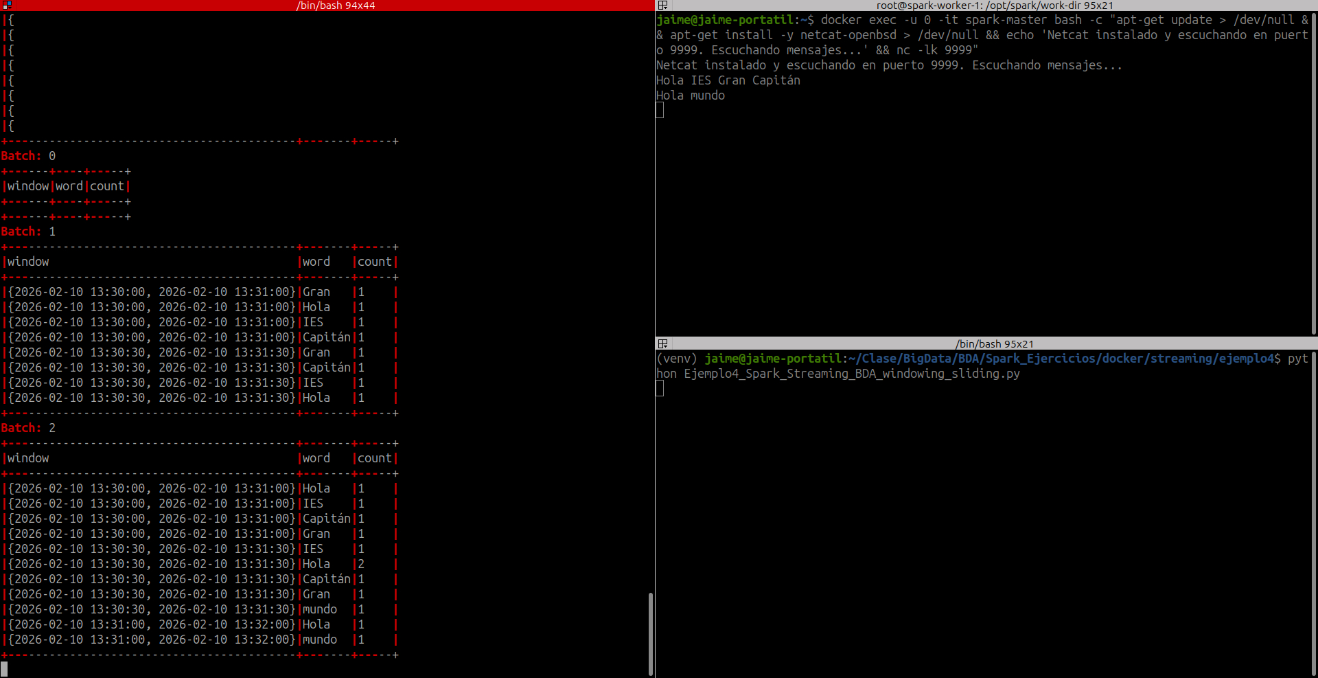
Task: Click 'Hola IES Gran Capitán' message line
Action: pos(728,80)
